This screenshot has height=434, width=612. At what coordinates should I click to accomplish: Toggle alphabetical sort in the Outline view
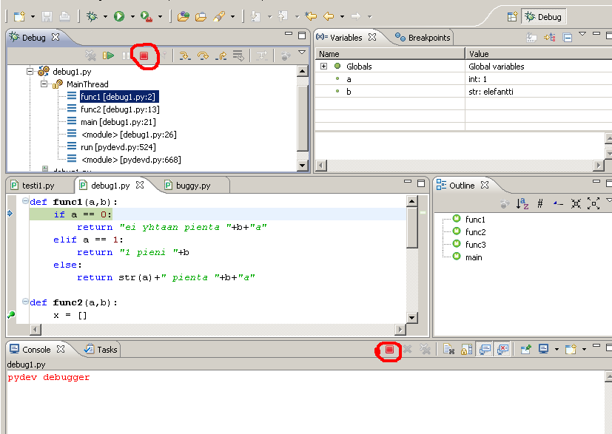(x=522, y=203)
